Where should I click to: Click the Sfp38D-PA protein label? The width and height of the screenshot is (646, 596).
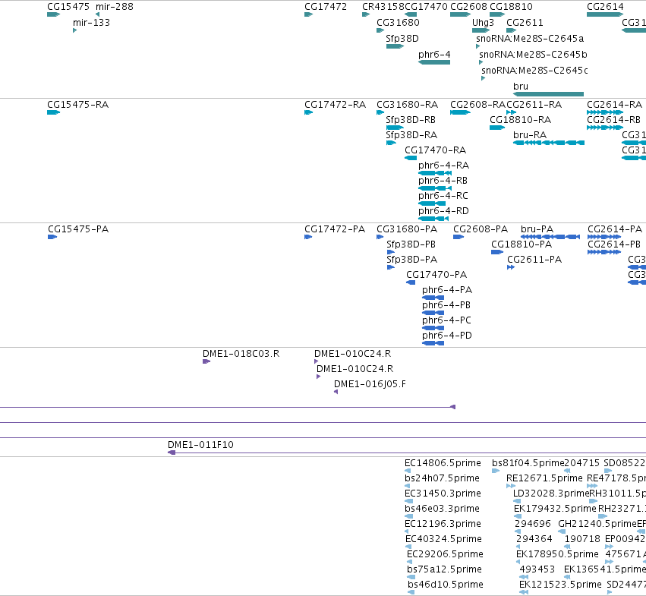(x=411, y=260)
